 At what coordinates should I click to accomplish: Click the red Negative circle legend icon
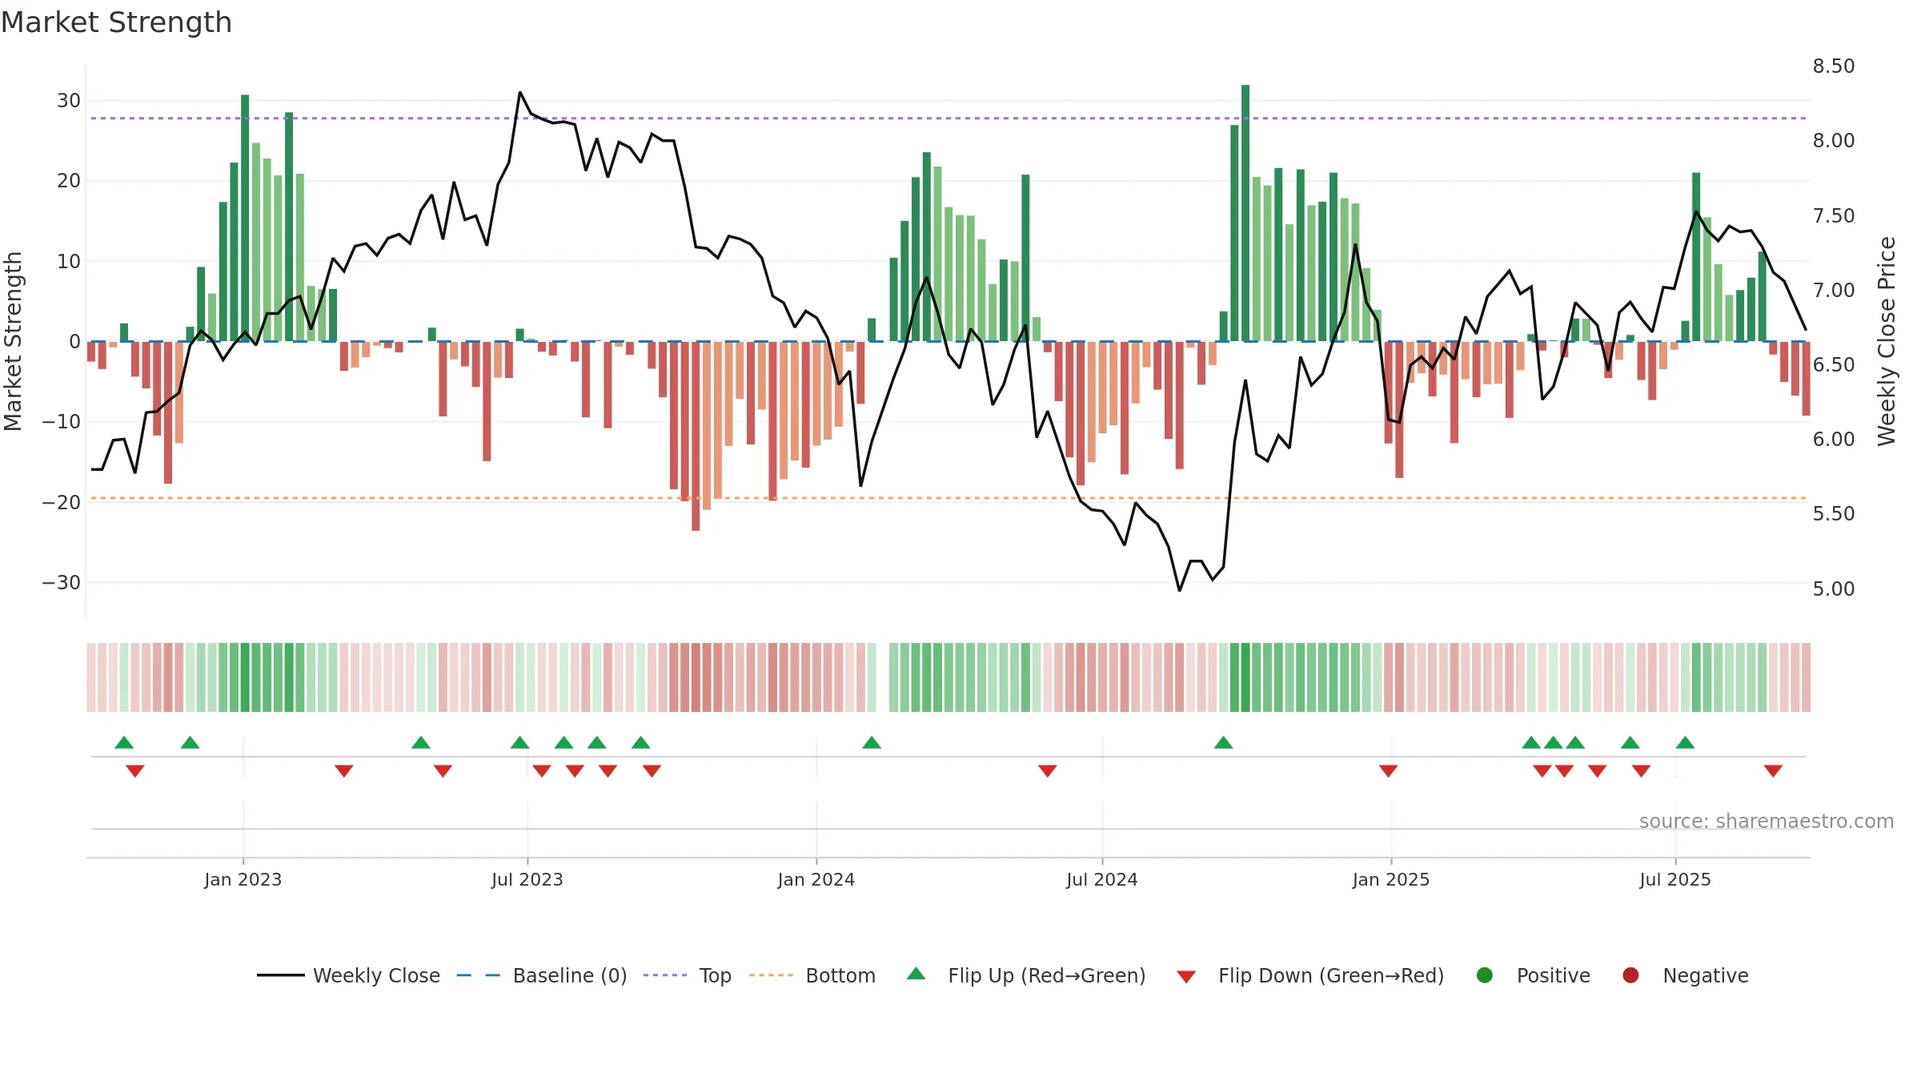pos(1630,975)
